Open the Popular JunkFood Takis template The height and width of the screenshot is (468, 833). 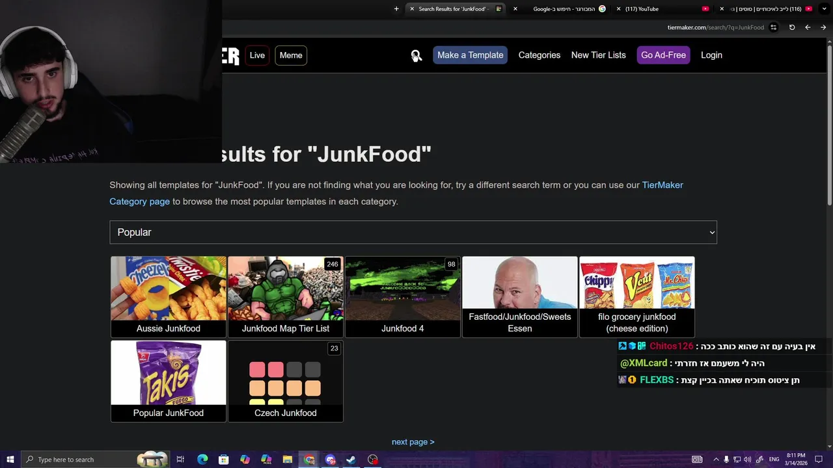[169, 382]
